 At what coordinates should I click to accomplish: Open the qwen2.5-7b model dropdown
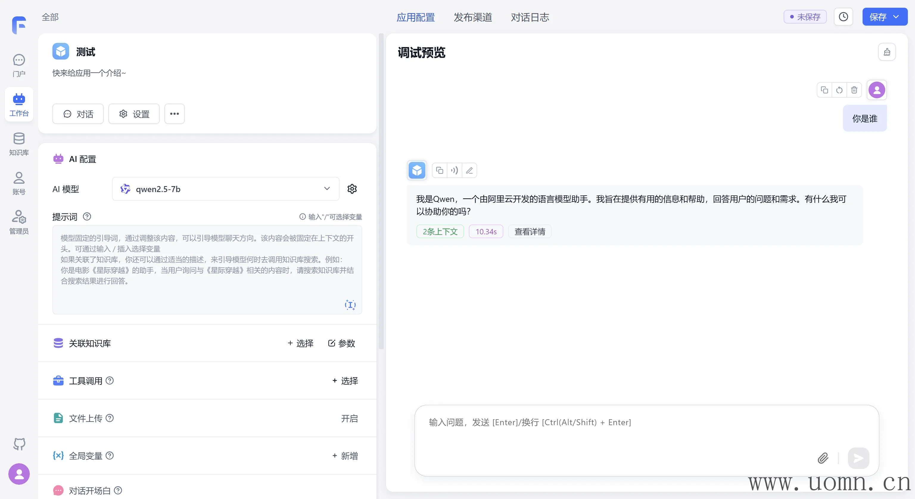pos(225,189)
